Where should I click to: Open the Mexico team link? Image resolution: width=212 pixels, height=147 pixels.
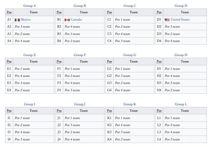click(26, 19)
